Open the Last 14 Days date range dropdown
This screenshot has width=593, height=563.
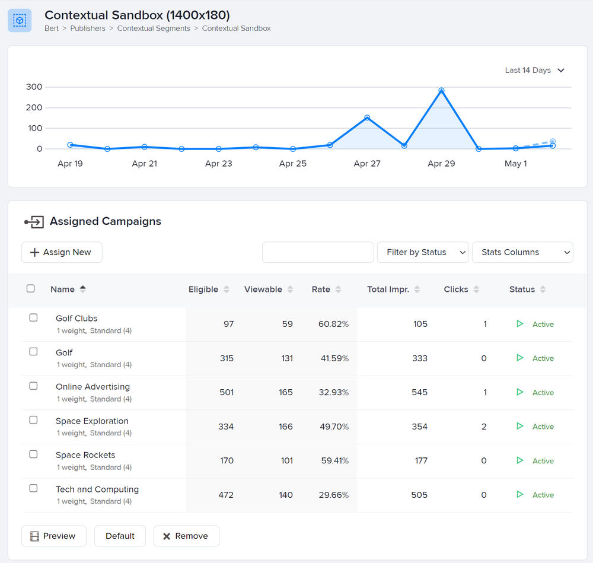pos(535,71)
